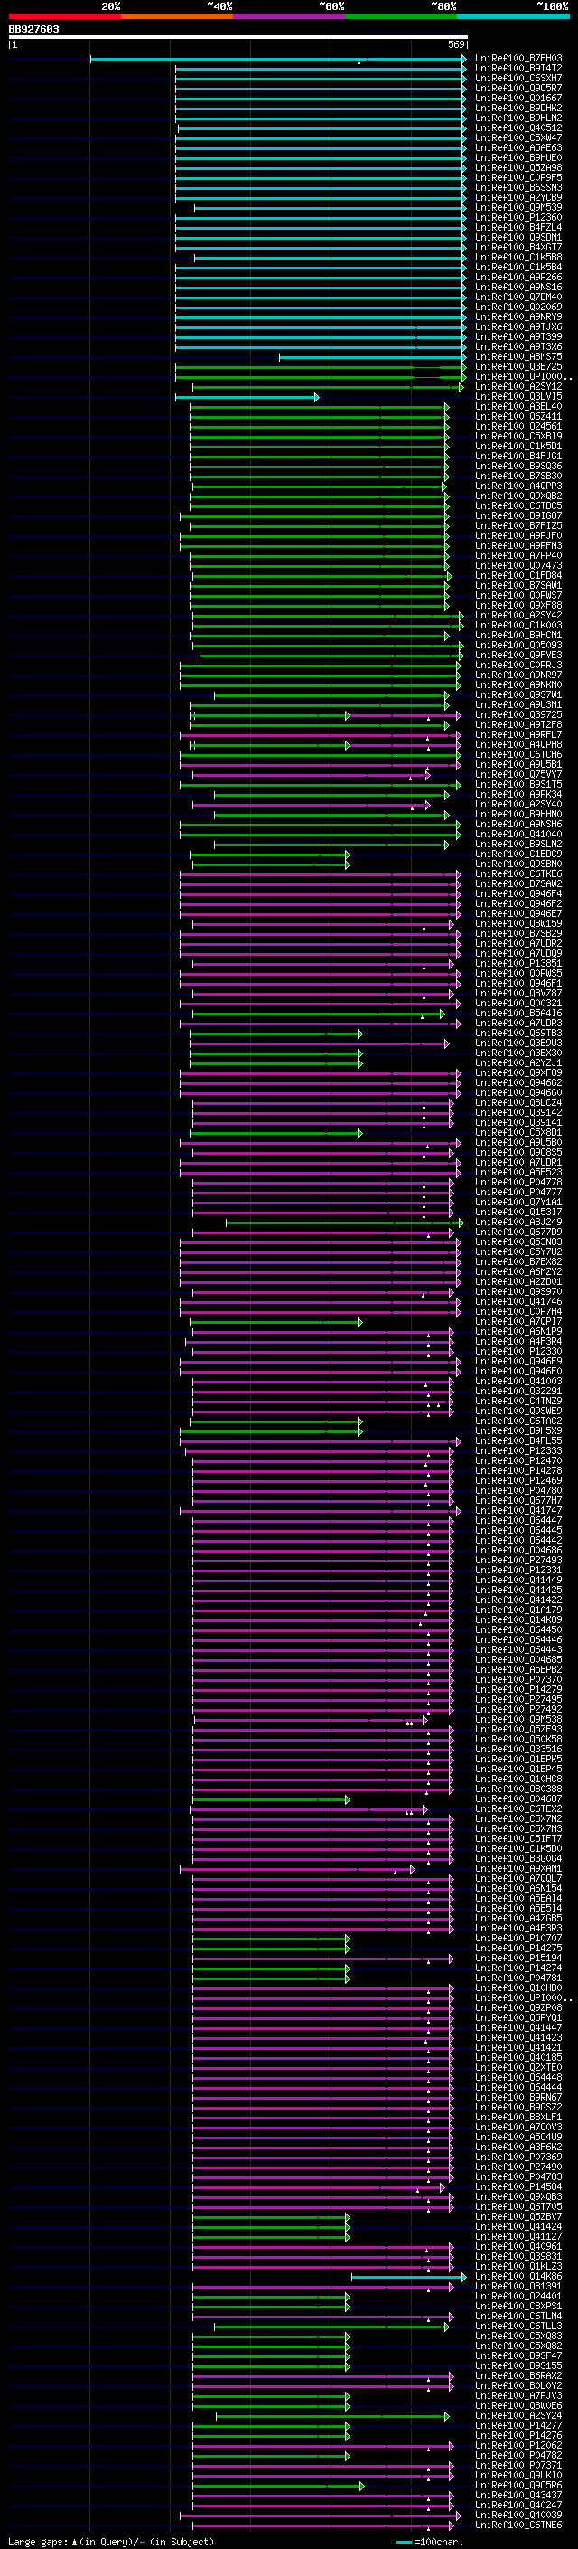Open hit UniRef100_Q9C5R7
This screenshot has width=578, height=2549.
518,88
